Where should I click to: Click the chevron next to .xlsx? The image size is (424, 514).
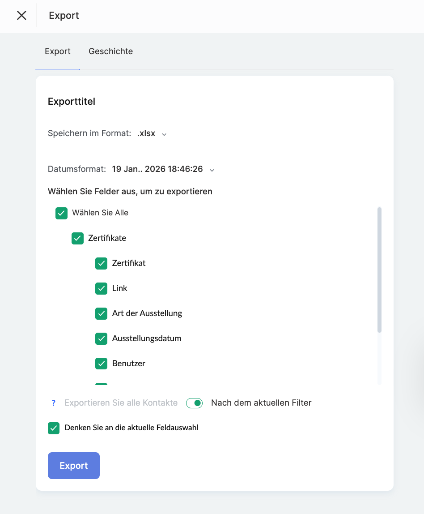tap(164, 134)
